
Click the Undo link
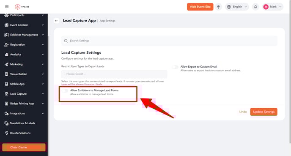243,112
